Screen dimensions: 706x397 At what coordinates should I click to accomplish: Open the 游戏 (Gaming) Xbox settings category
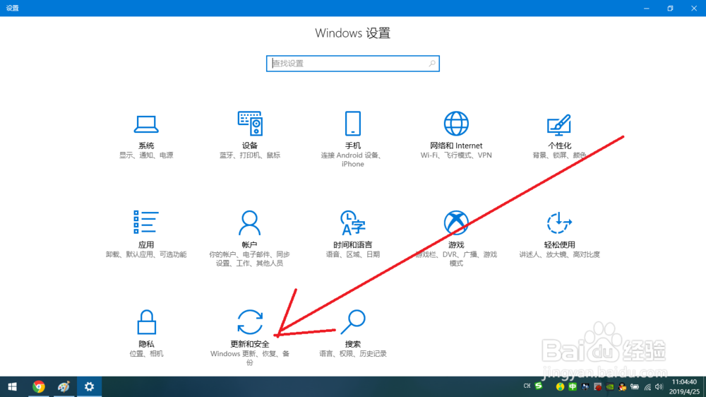[456, 239]
